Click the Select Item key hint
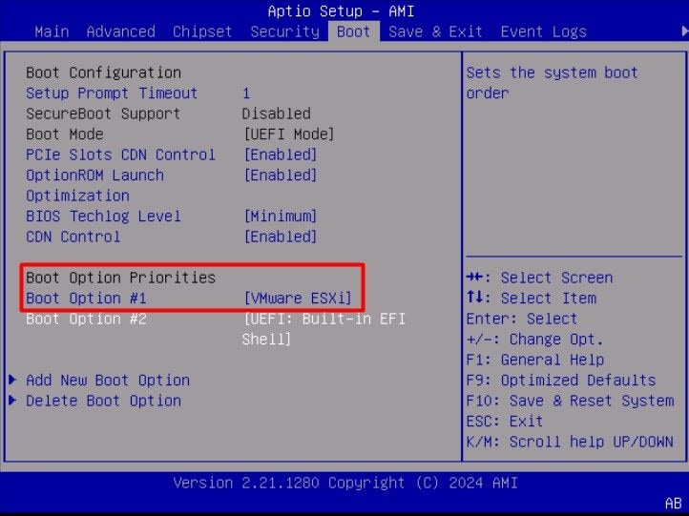This screenshot has width=689, height=516. 532,299
